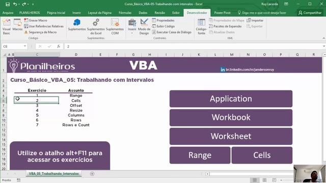
Task: Open the Arquivo menu
Action: [8, 13]
